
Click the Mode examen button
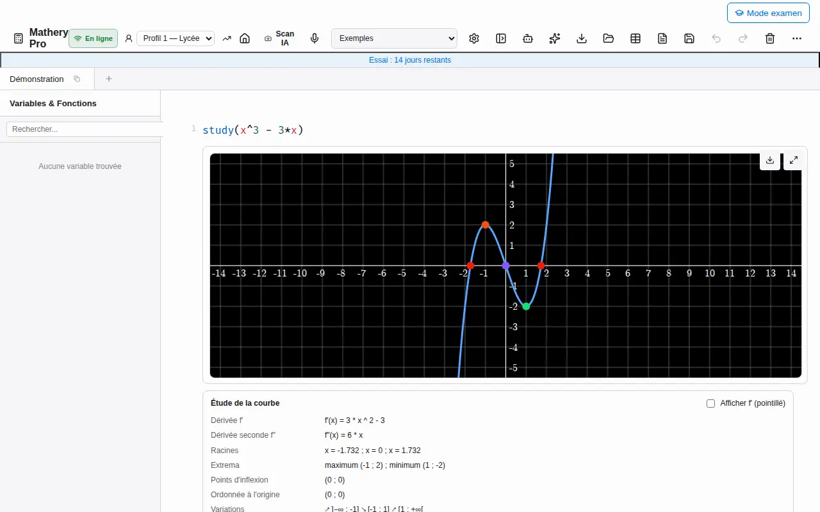(768, 13)
